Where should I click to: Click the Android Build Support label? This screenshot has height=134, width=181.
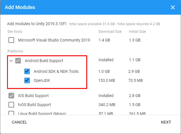(44, 60)
